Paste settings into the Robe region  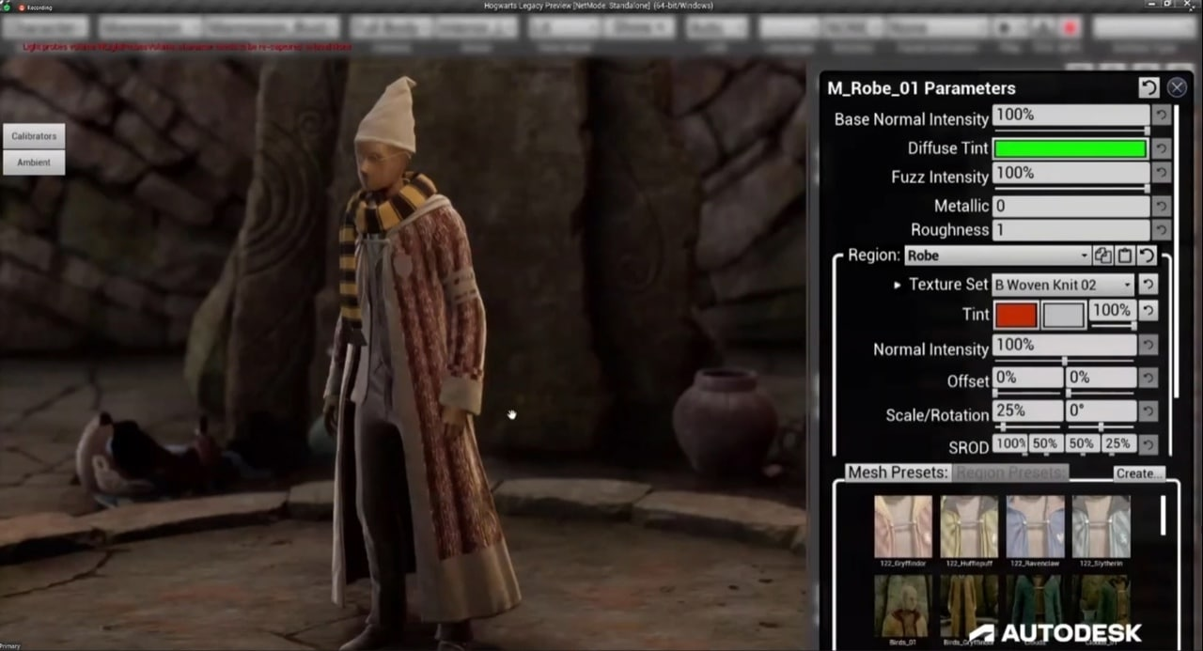pyautogui.click(x=1125, y=256)
